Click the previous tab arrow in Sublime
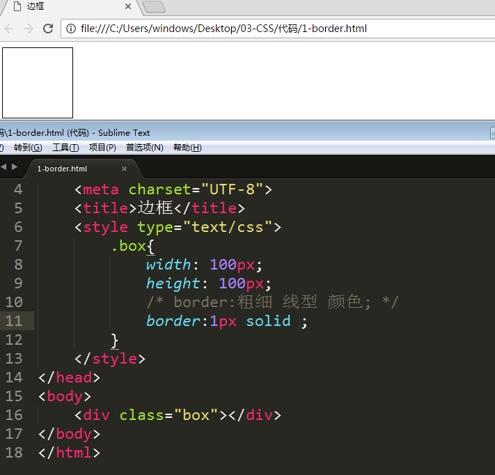The height and width of the screenshot is (475, 495). [3, 167]
